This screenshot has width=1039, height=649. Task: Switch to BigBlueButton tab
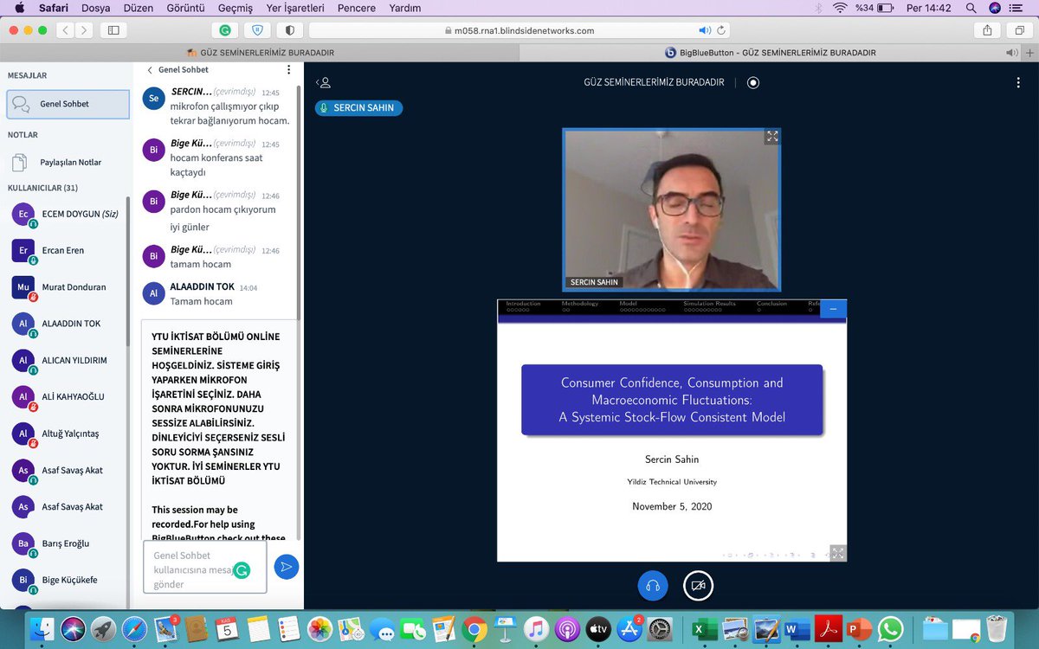[771, 53]
